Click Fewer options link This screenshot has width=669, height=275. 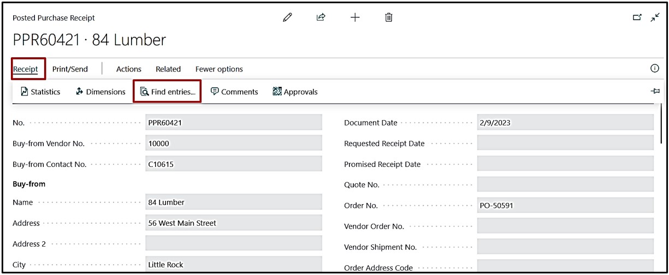[219, 69]
